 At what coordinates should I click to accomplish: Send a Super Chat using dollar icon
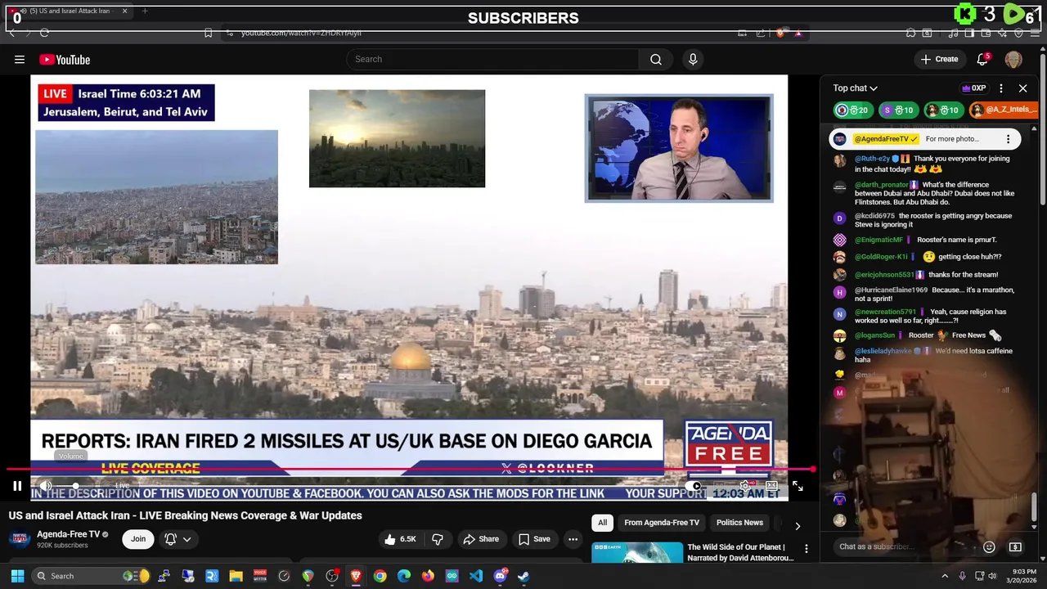(x=1015, y=546)
